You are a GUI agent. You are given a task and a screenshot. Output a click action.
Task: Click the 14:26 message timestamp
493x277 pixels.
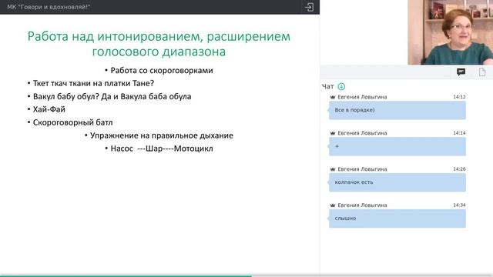[x=459, y=169]
